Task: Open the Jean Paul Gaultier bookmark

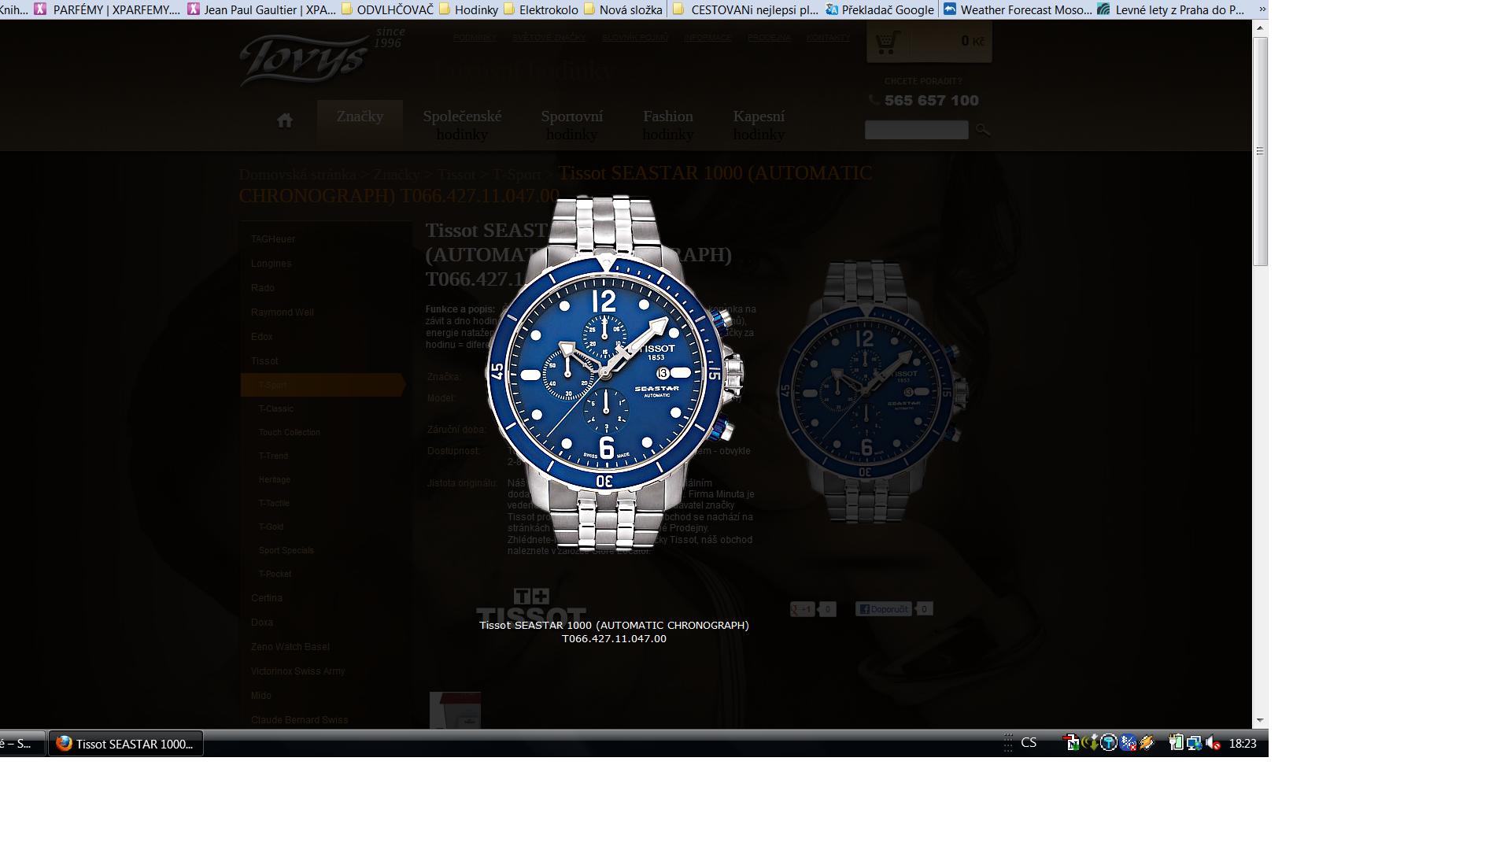Action: coord(262,9)
